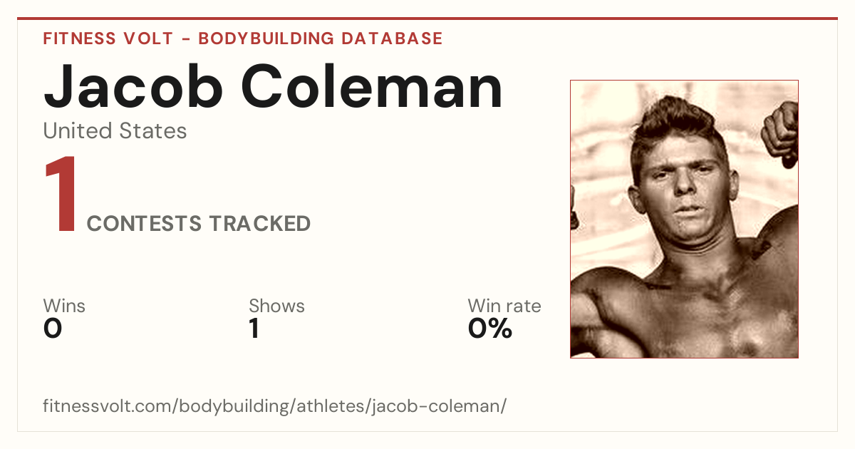Click the "Shows" stat label
The height and width of the screenshot is (449, 855).
pos(276,306)
